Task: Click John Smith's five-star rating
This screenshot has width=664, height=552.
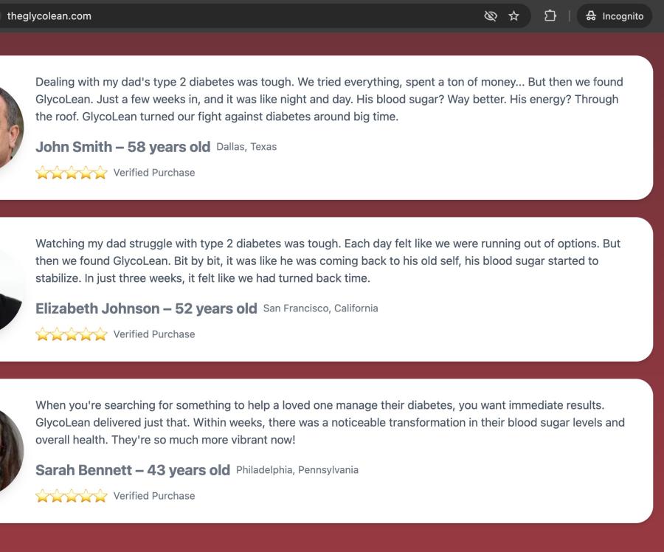Action: 72,173
